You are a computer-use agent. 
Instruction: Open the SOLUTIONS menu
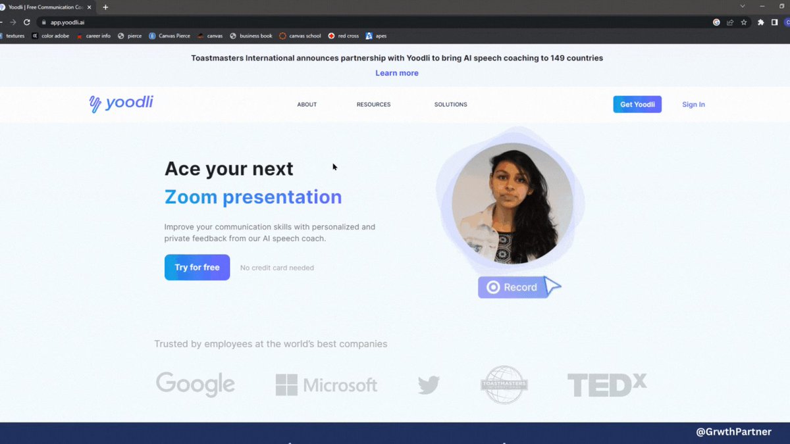pyautogui.click(x=451, y=105)
